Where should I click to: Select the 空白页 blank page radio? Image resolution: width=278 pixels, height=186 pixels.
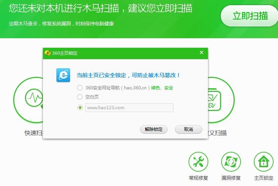coord(80,97)
